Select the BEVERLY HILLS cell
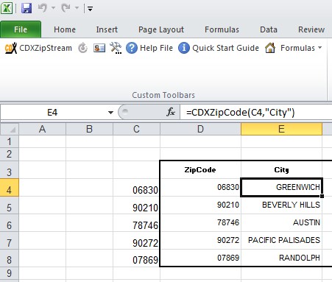Image resolution: width=332 pixels, height=282 pixels. (x=281, y=205)
